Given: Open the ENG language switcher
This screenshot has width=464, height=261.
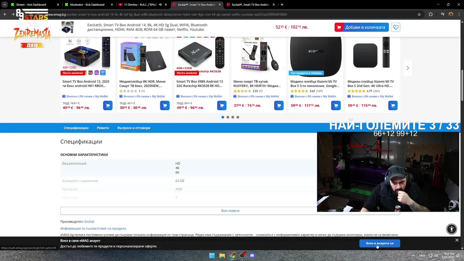Looking at the screenshot, I should pyautogui.click(x=422, y=256).
